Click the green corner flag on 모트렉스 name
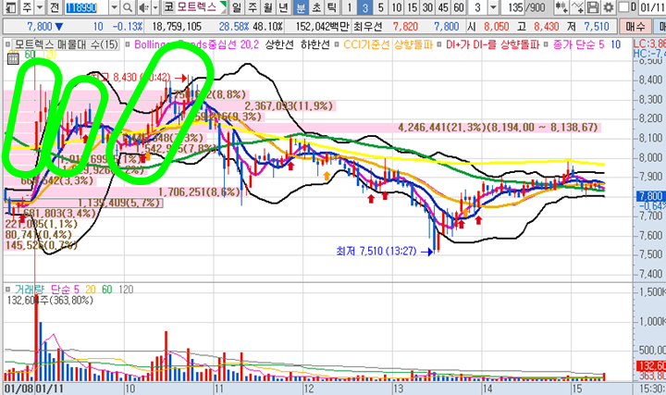 tap(224, 5)
